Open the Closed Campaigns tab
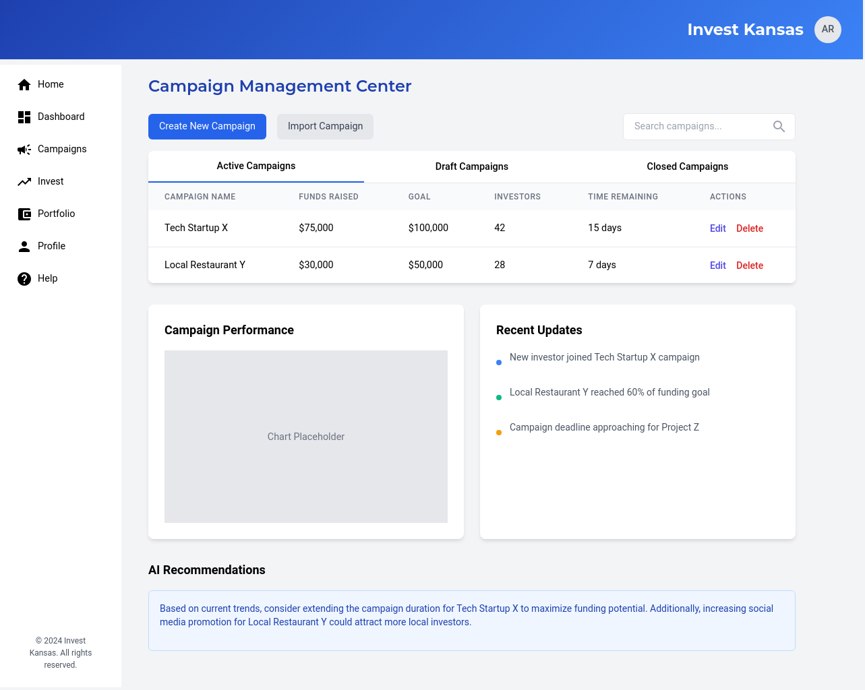The image size is (865, 690). 687,166
